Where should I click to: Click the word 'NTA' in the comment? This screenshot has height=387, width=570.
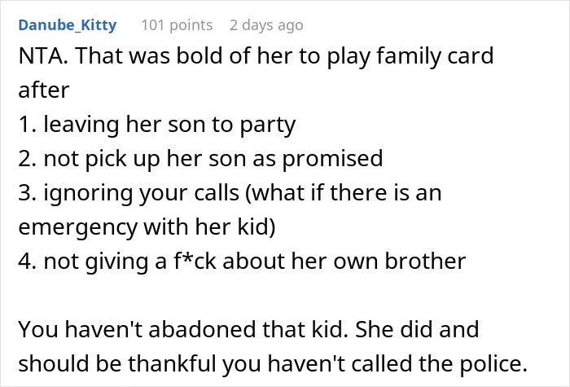click(40, 55)
